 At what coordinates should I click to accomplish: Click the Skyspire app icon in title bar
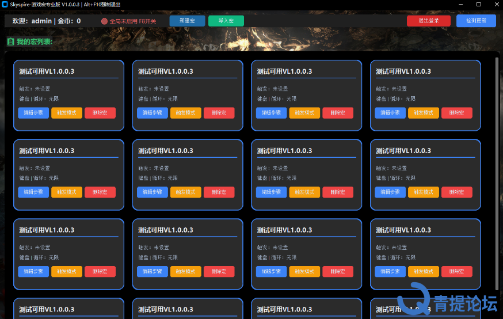click(x=5, y=4)
